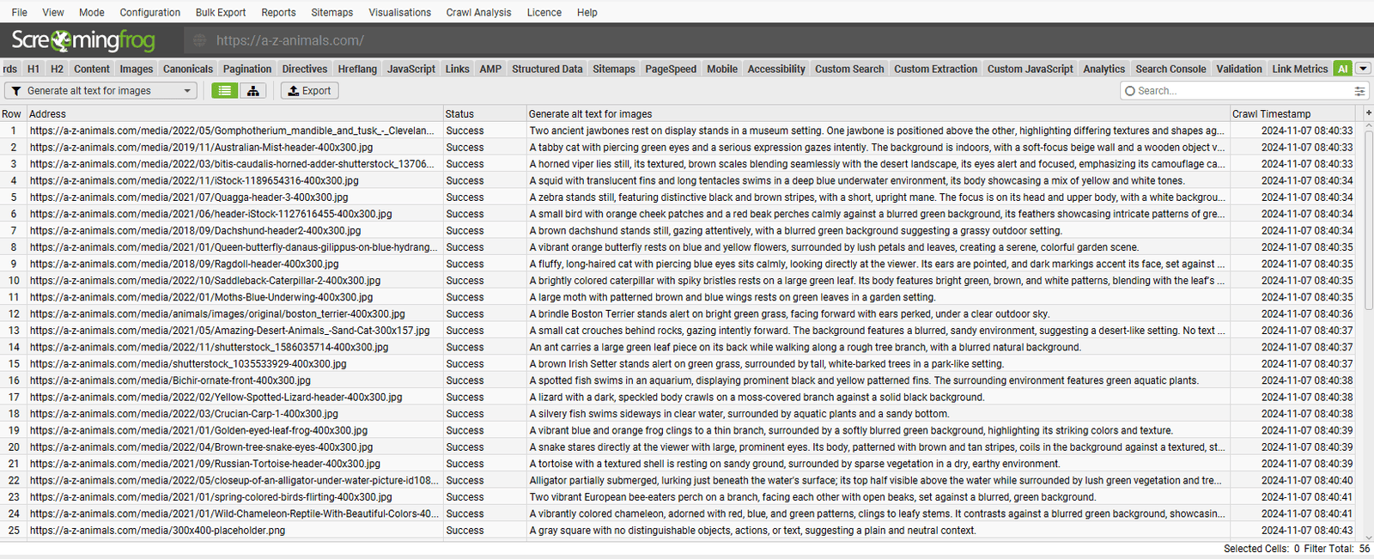Sort by Crawl Timestamp column header
The image size is (1374, 559).
coord(1271,113)
